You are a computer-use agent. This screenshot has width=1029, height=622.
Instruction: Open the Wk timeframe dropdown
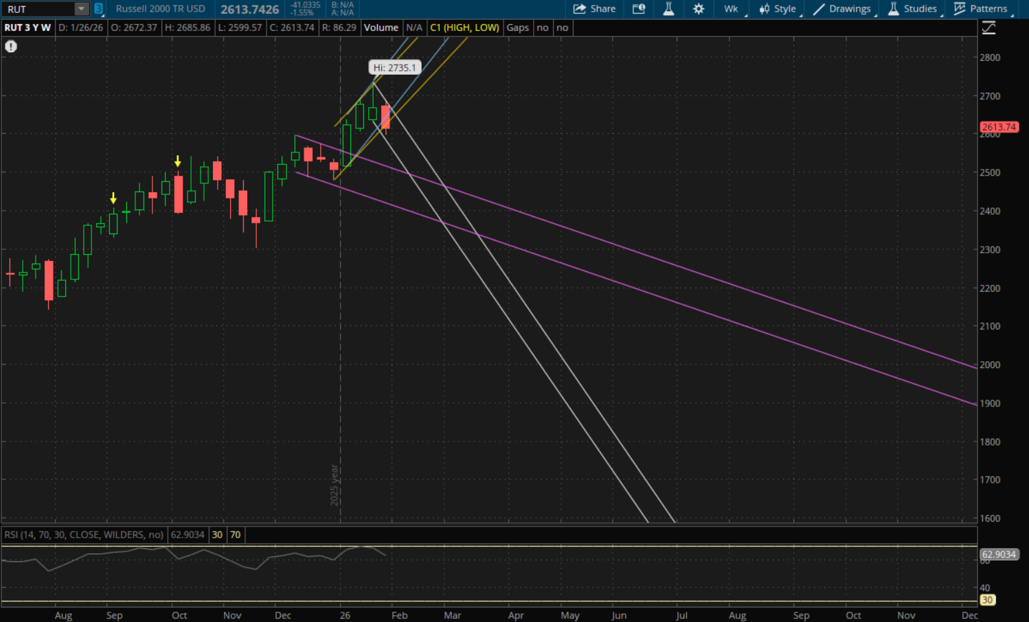point(732,9)
